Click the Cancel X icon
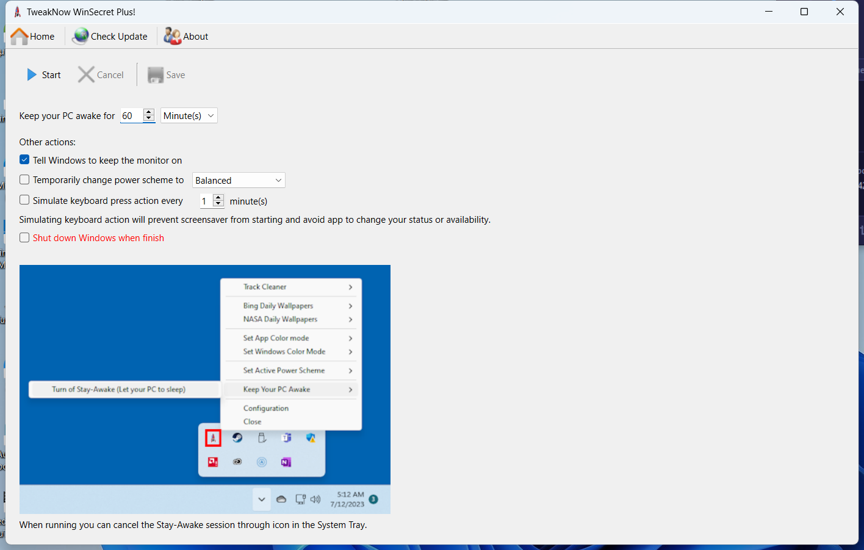 coord(86,75)
